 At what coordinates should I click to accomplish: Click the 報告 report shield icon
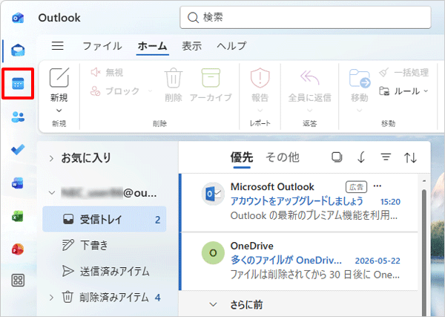[260, 77]
